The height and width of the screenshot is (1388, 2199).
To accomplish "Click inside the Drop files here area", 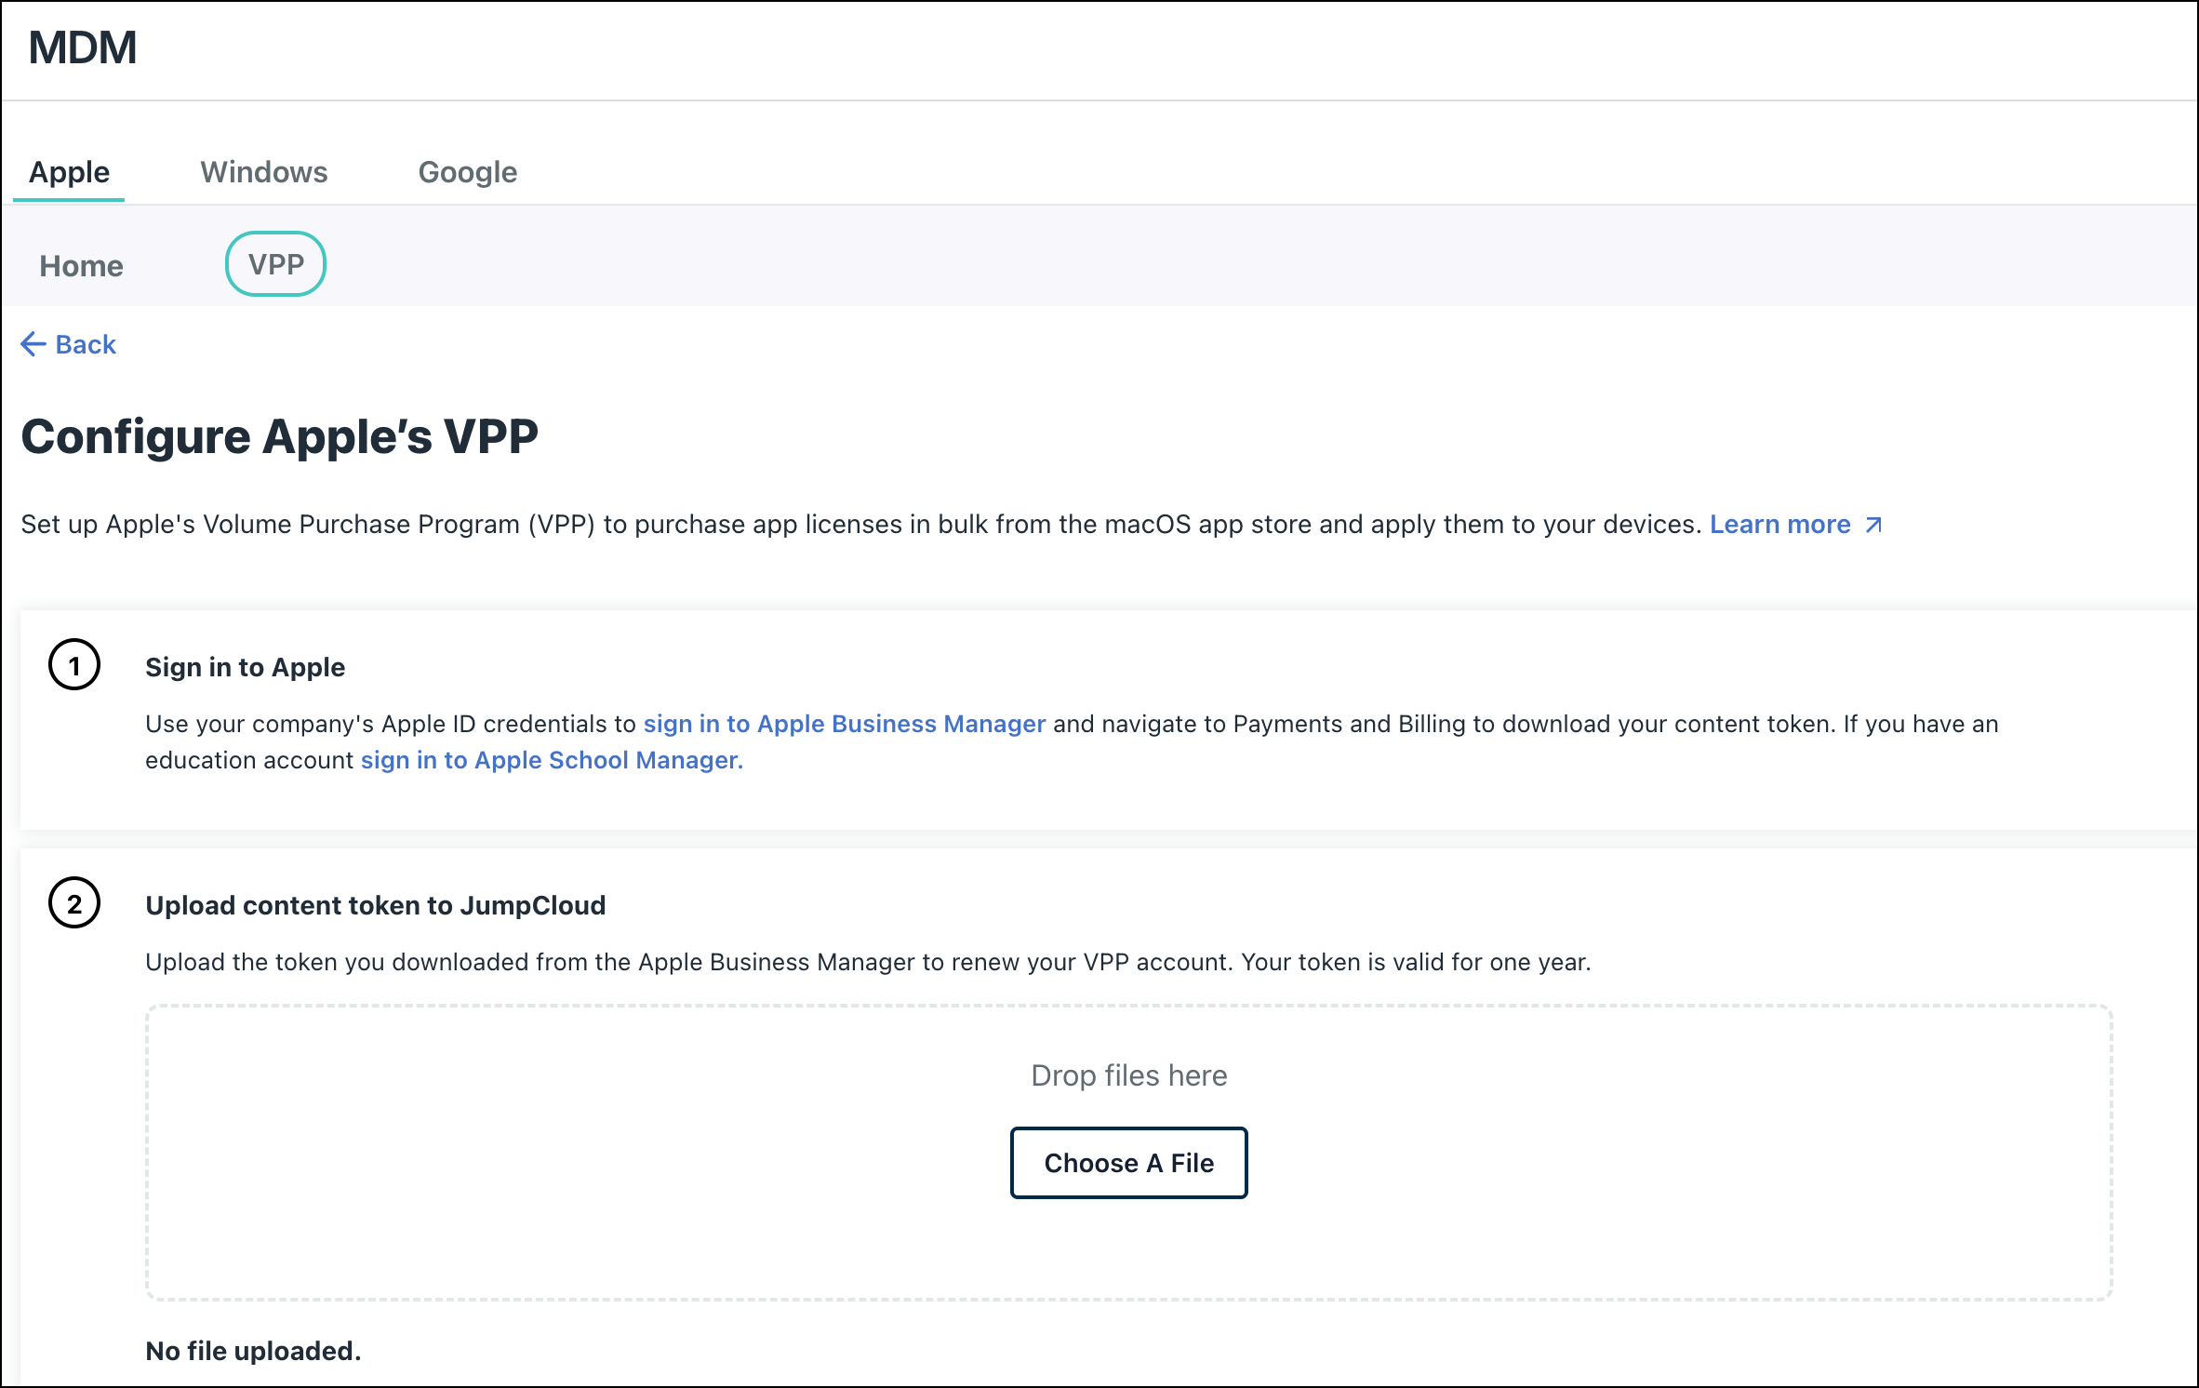I will [1127, 1074].
